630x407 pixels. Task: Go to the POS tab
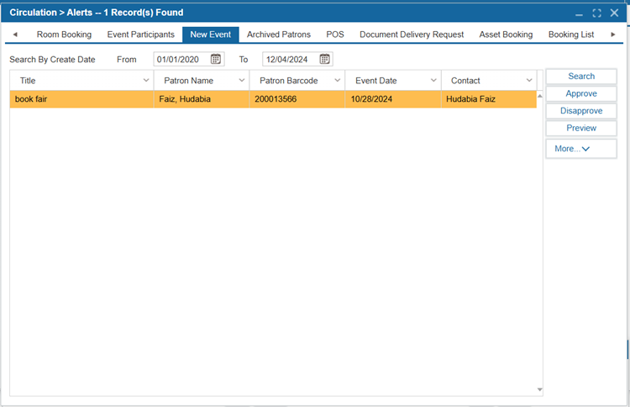pos(335,34)
